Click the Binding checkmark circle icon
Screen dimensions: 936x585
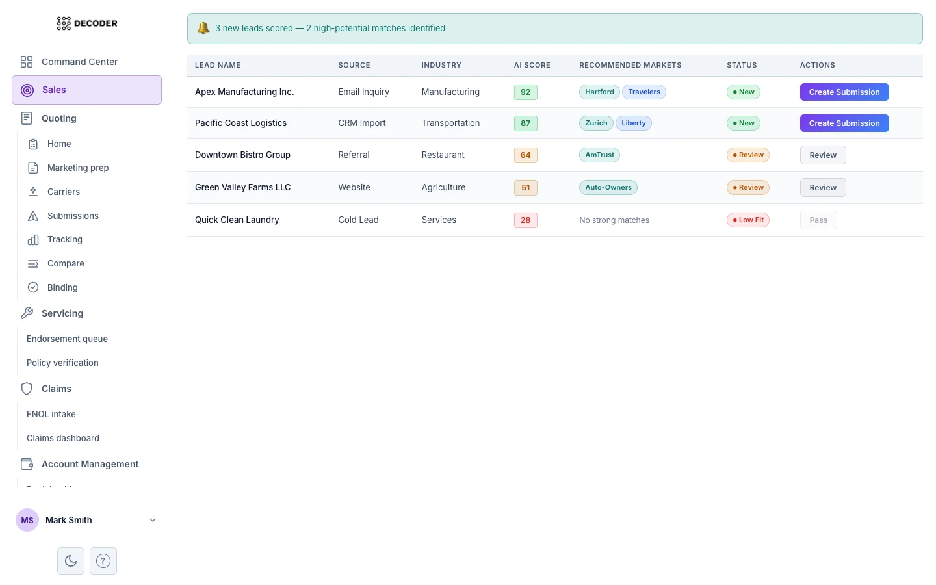[x=33, y=287]
